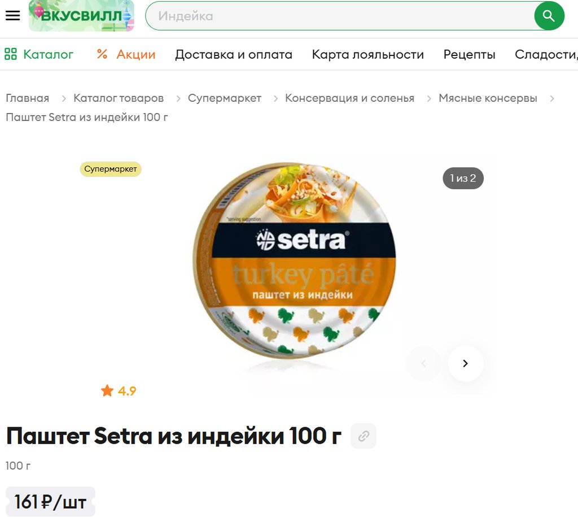Screen dimensions: 578x517
Task: Open Мясные консервы breadcrumb
Action: tap(488, 98)
